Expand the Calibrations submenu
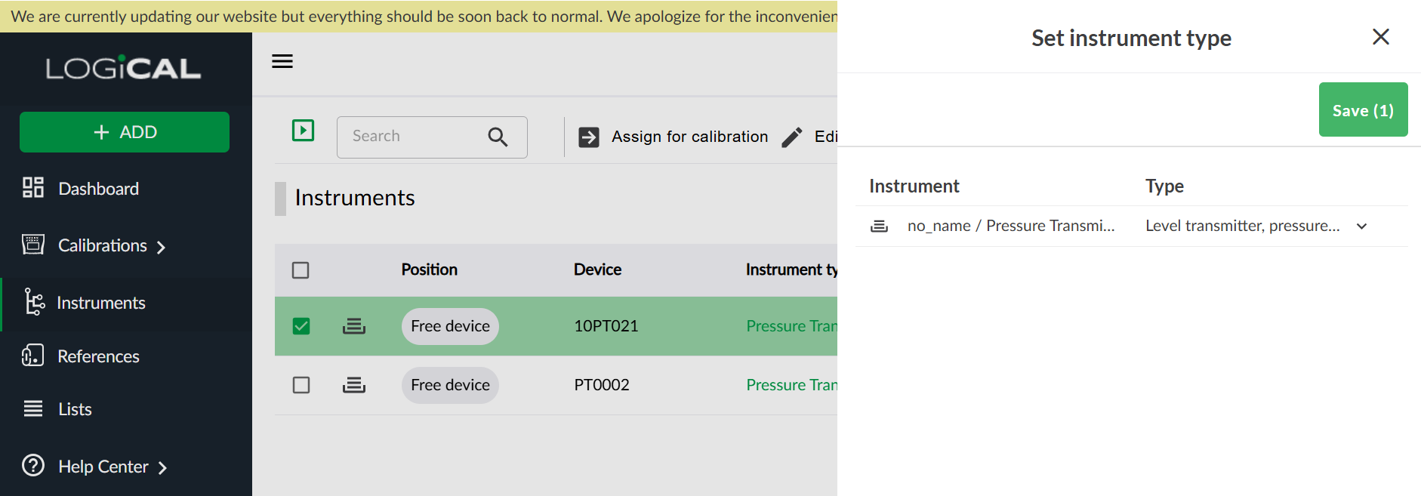This screenshot has height=496, width=1421. 161,247
